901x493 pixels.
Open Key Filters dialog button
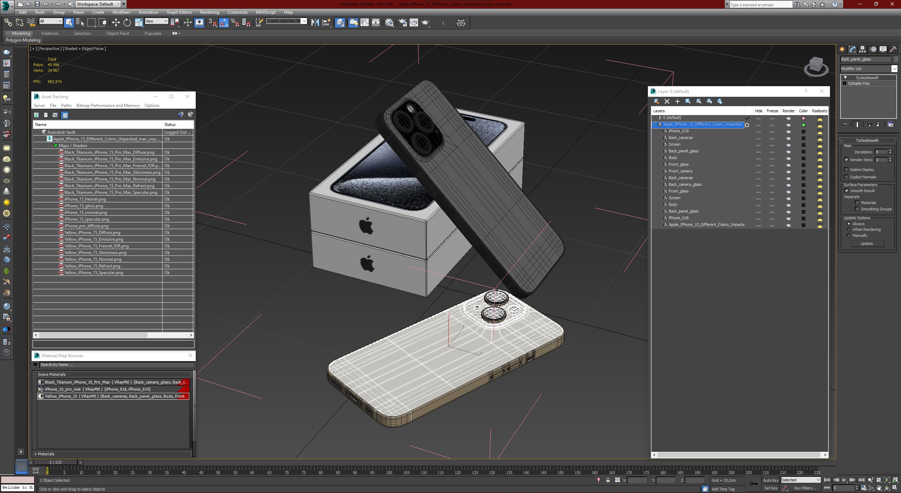[805, 488]
